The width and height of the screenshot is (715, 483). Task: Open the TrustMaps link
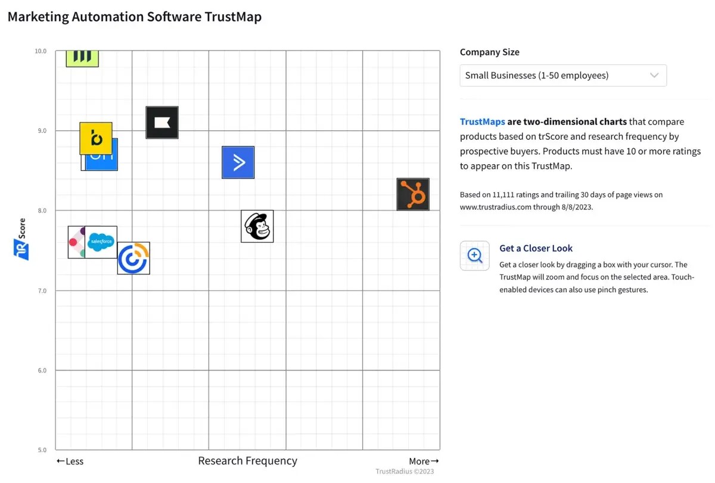[482, 121]
